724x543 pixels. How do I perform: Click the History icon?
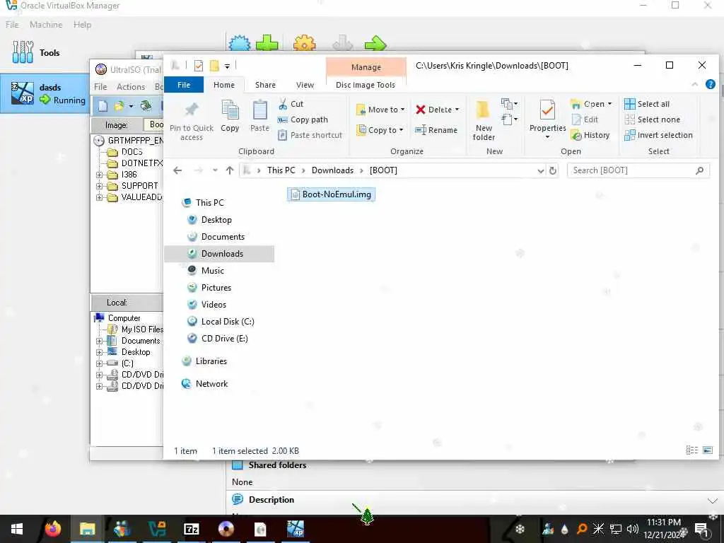tap(576, 135)
